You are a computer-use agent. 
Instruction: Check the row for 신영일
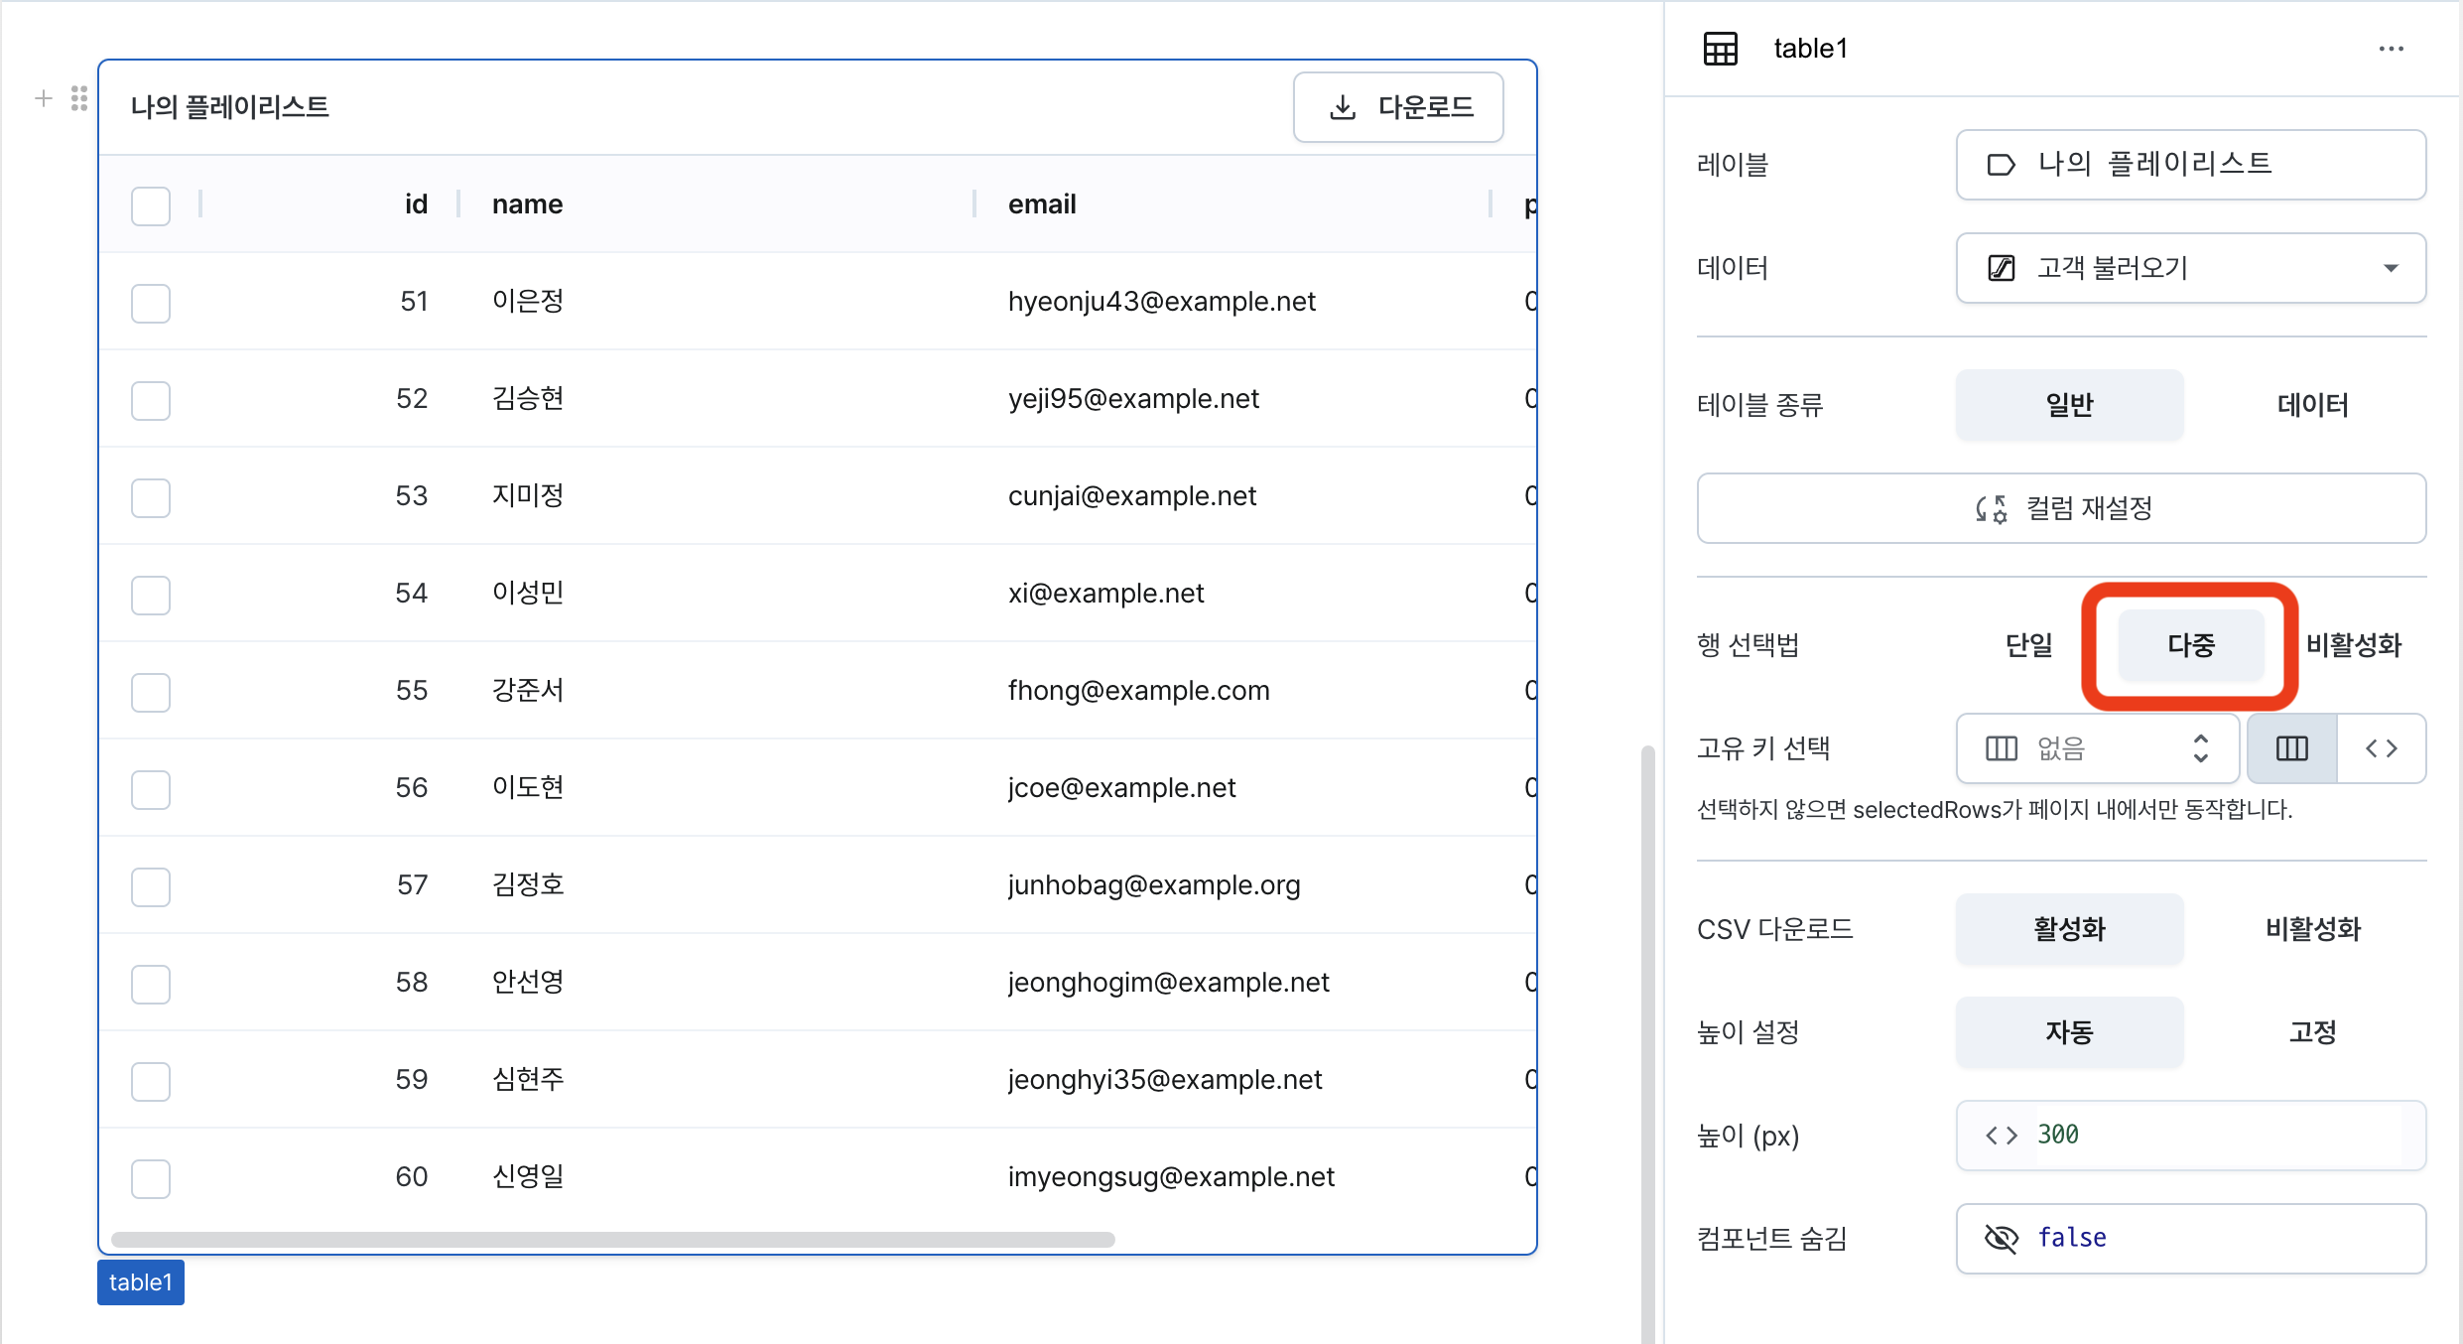151,1178
